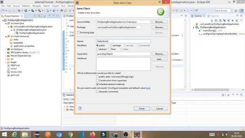Click Link with Editor icon in Project Explorer
Viewport: 245px width, 138px height.
click(x=39, y=16)
